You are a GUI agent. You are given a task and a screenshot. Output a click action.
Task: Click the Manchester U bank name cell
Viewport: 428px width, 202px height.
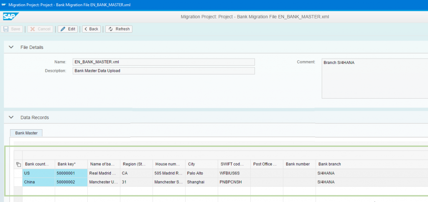(x=104, y=182)
